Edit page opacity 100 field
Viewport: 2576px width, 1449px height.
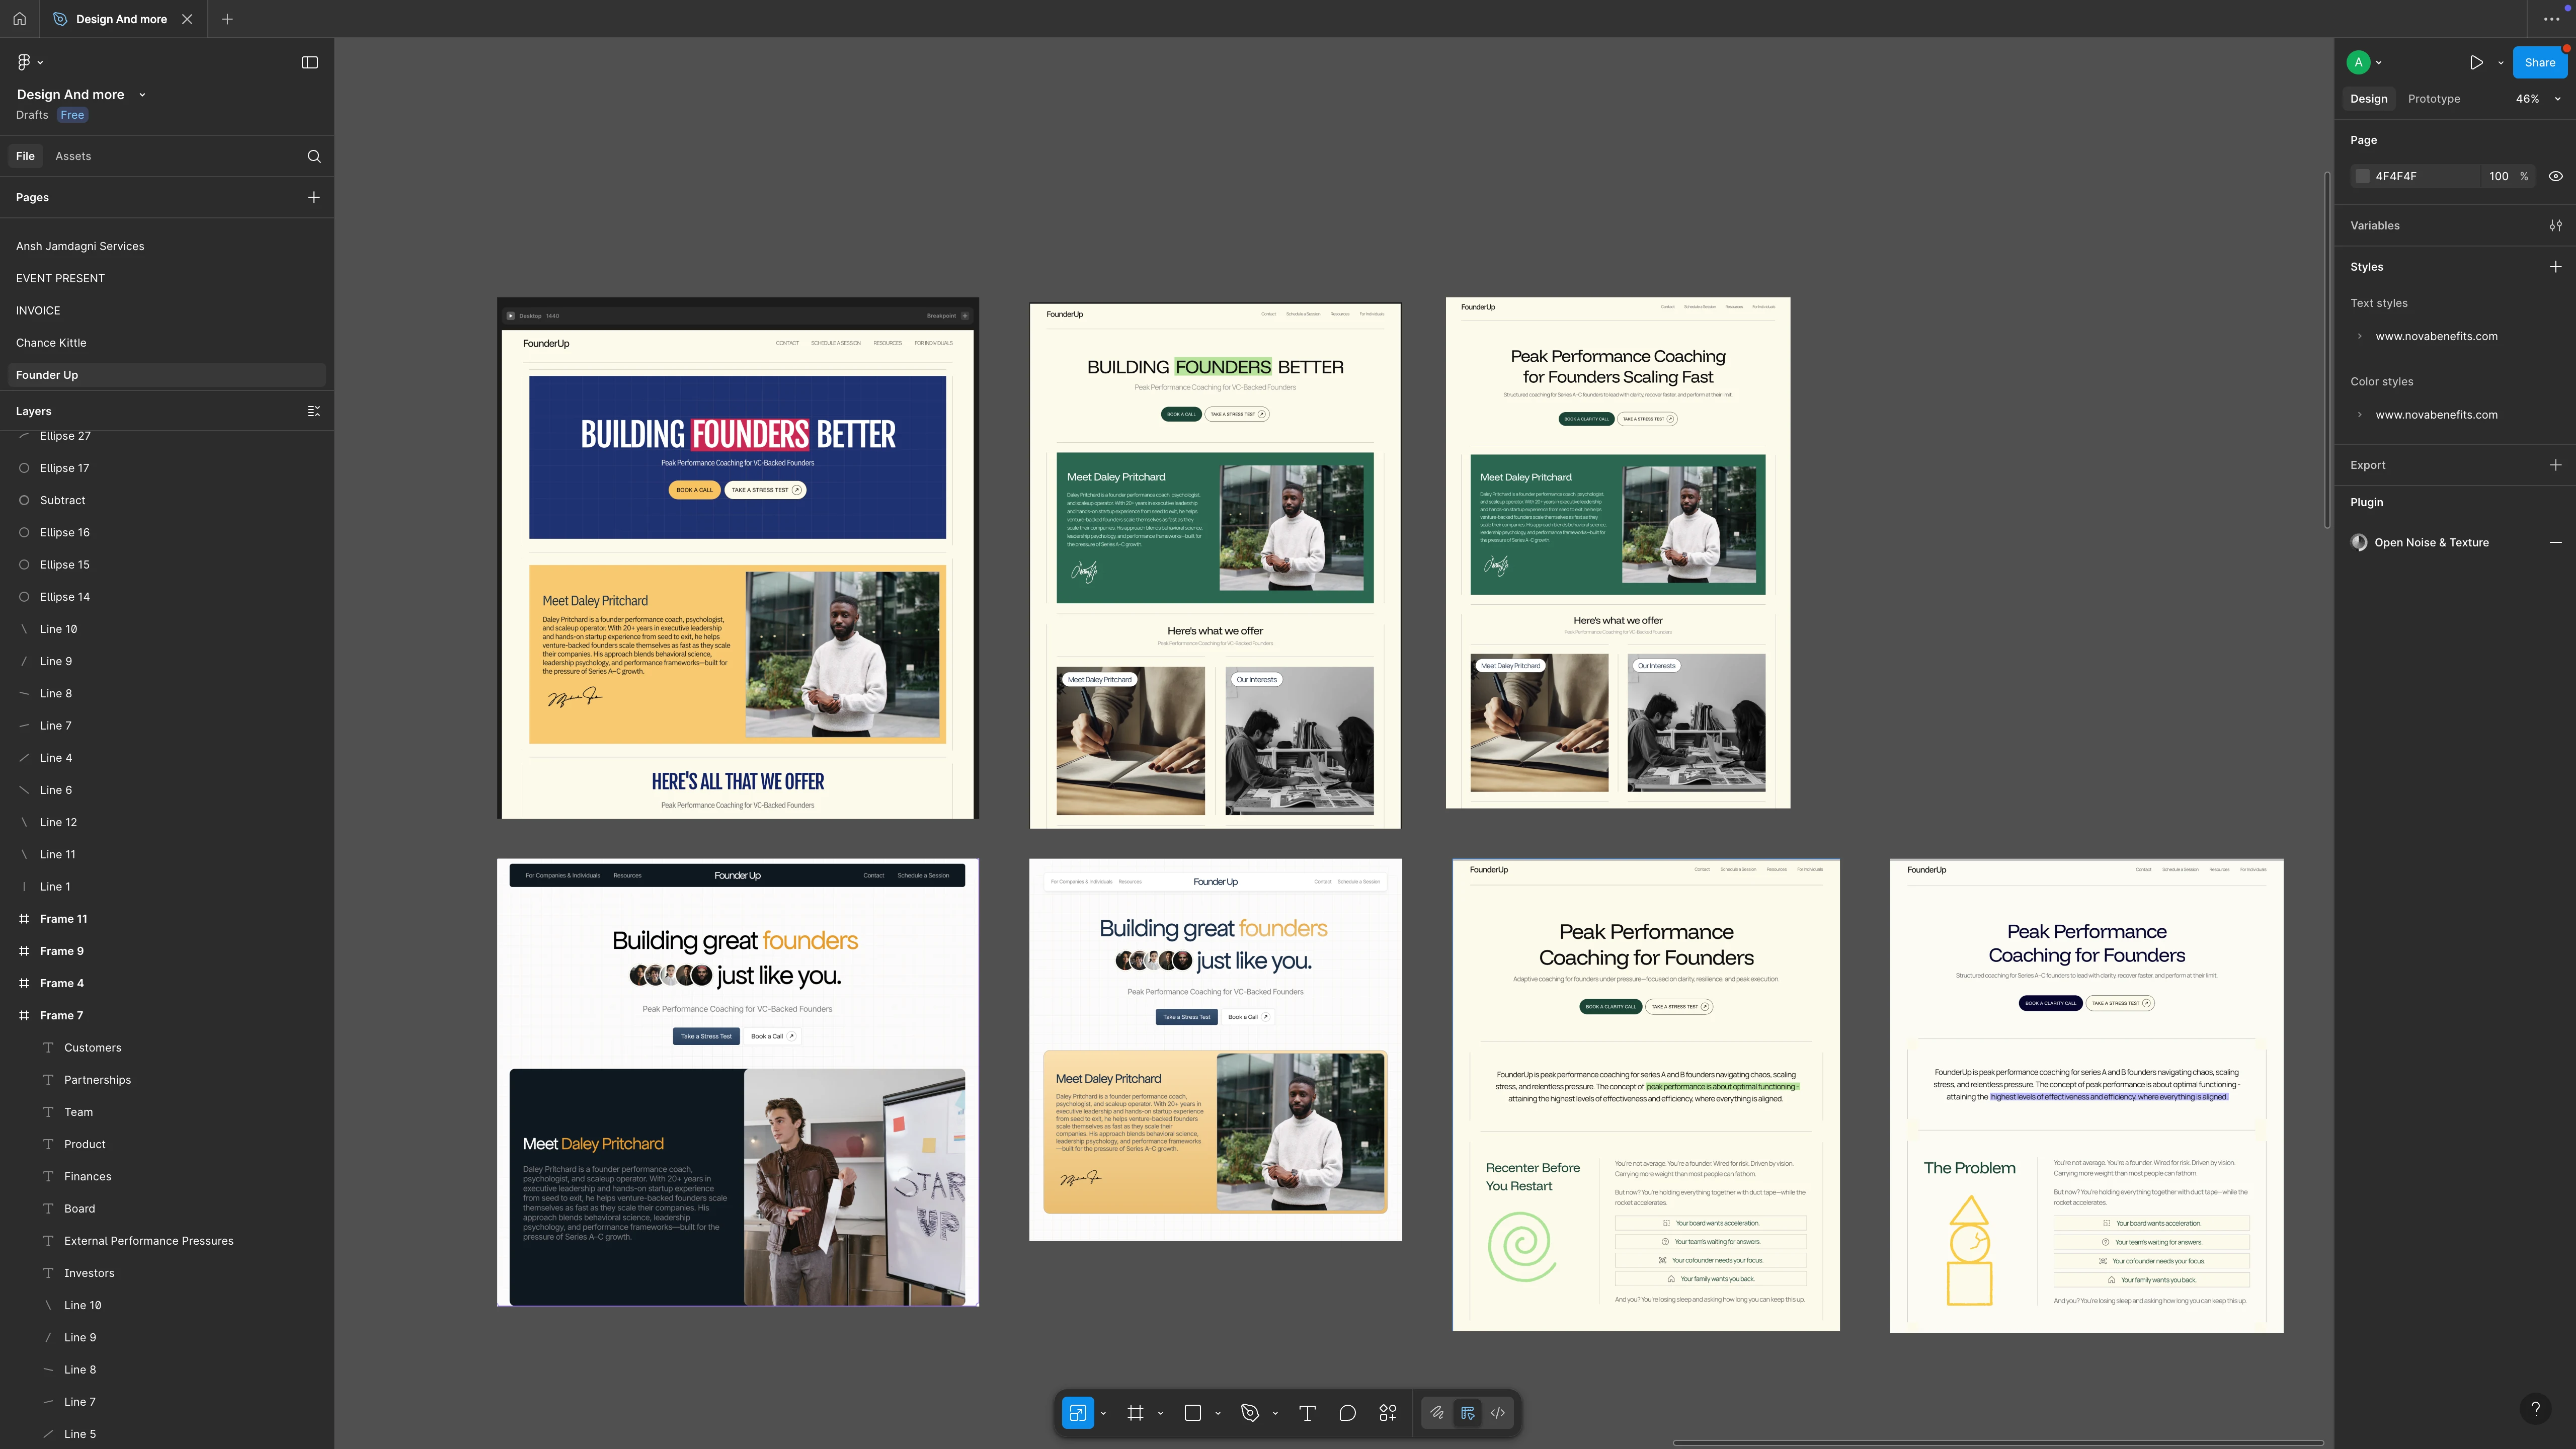point(2498,176)
